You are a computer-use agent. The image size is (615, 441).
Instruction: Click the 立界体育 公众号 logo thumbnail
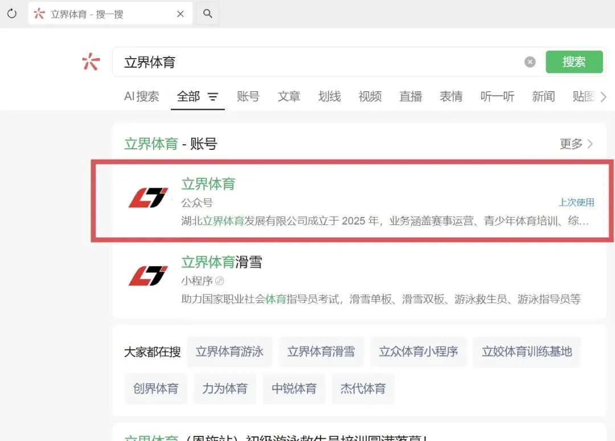148,197
